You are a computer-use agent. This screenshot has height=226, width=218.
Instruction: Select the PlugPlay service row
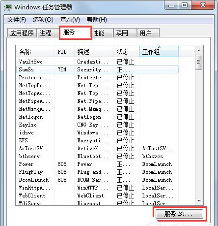tap(97, 172)
